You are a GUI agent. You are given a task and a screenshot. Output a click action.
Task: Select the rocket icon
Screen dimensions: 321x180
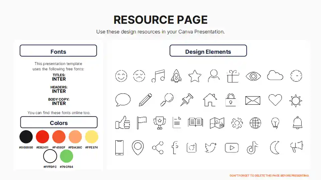(176, 76)
